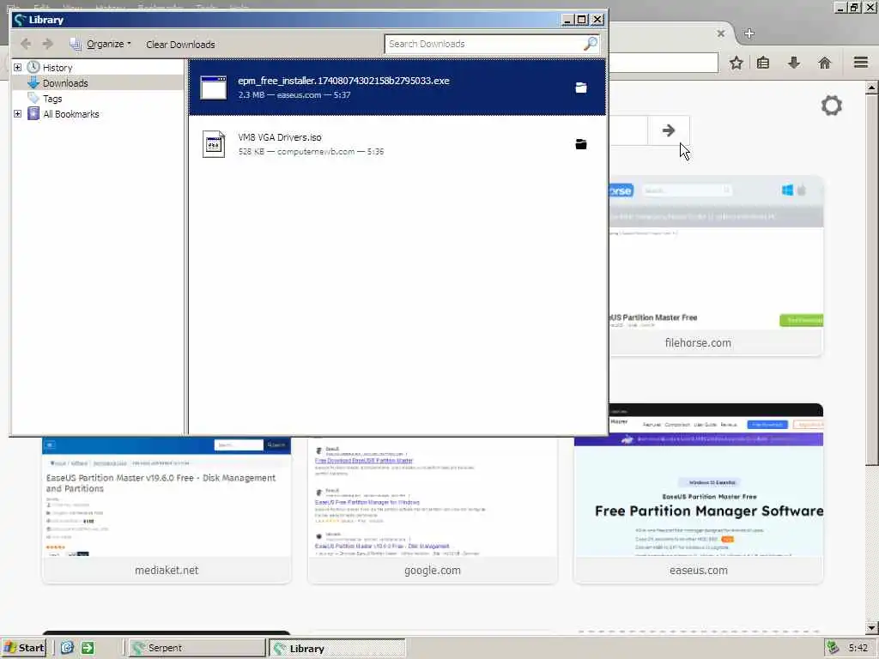
Task: Open the browser hamburger menu
Action: click(861, 62)
